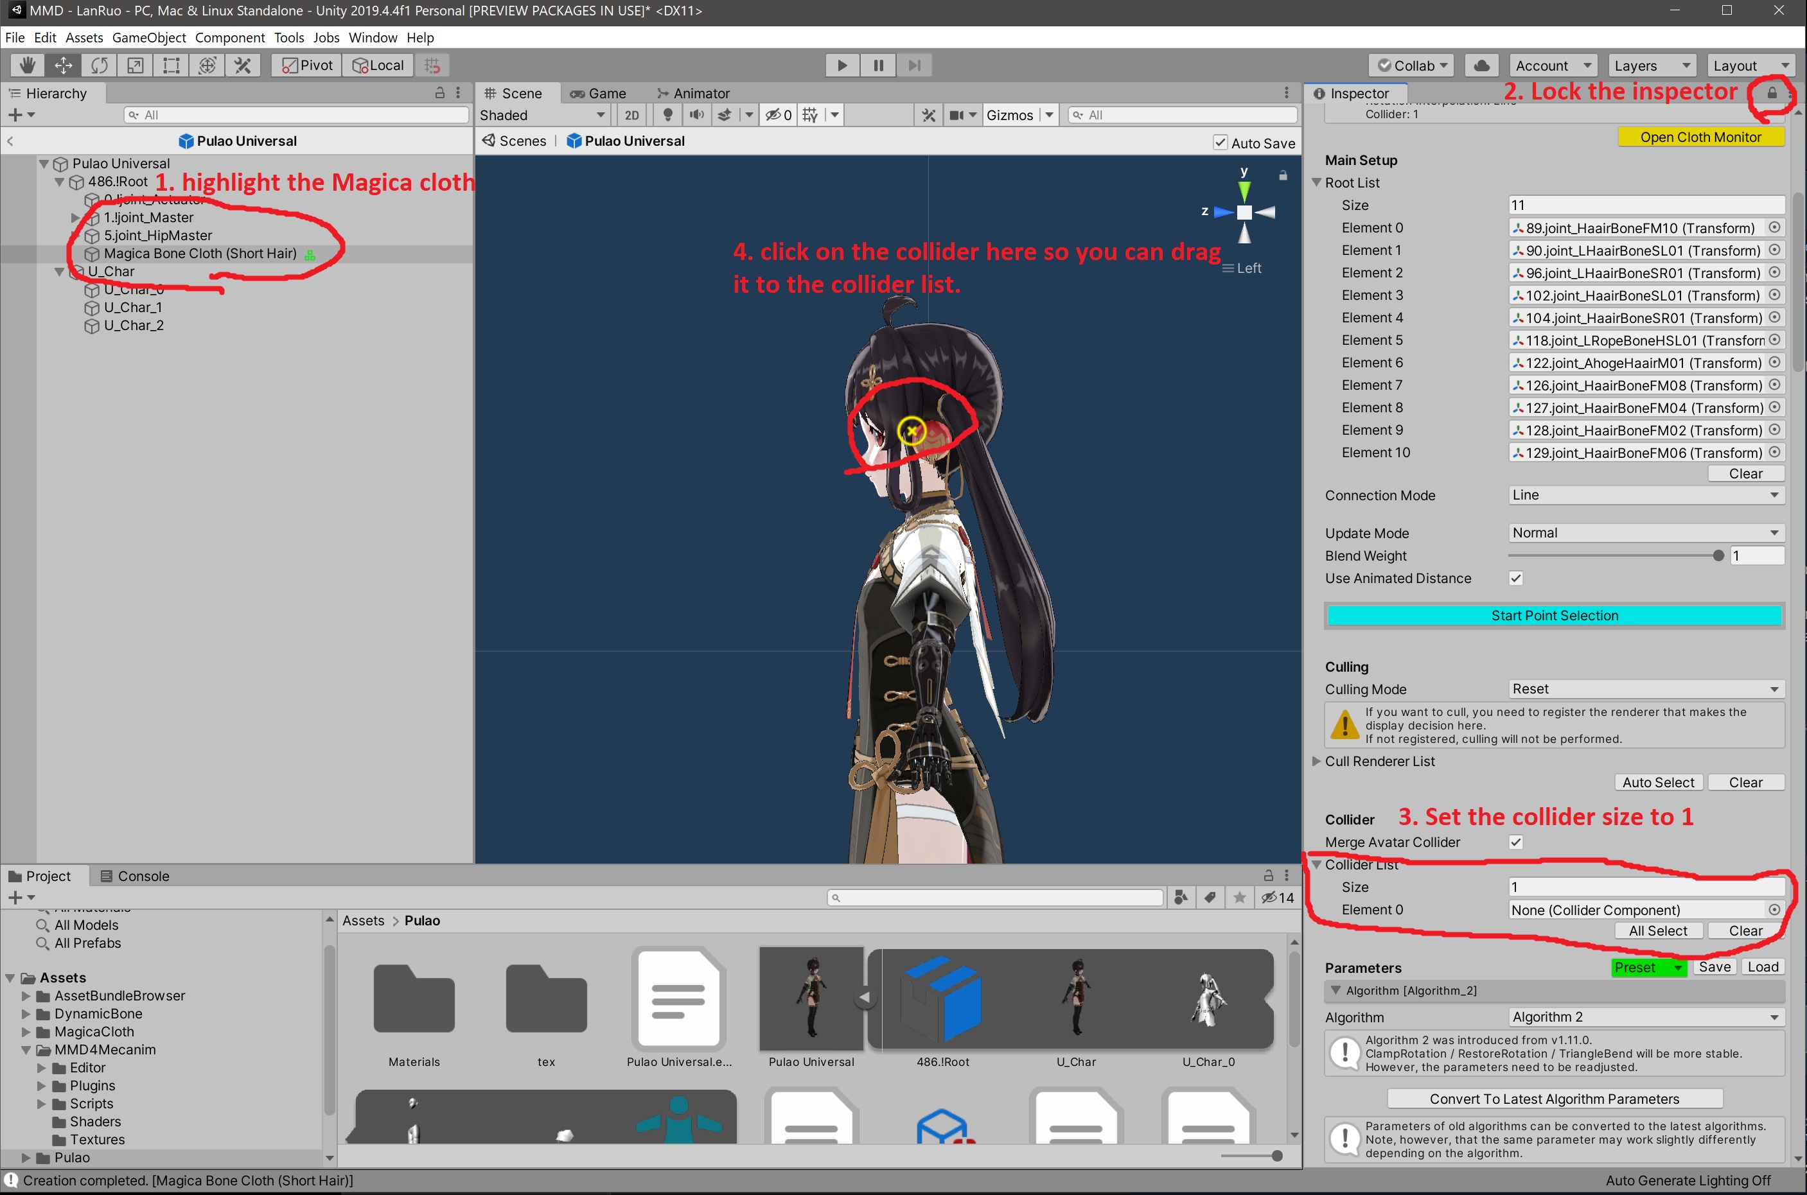Select the Hand tool in toolbar
This screenshot has height=1195, width=1807.
[28, 65]
